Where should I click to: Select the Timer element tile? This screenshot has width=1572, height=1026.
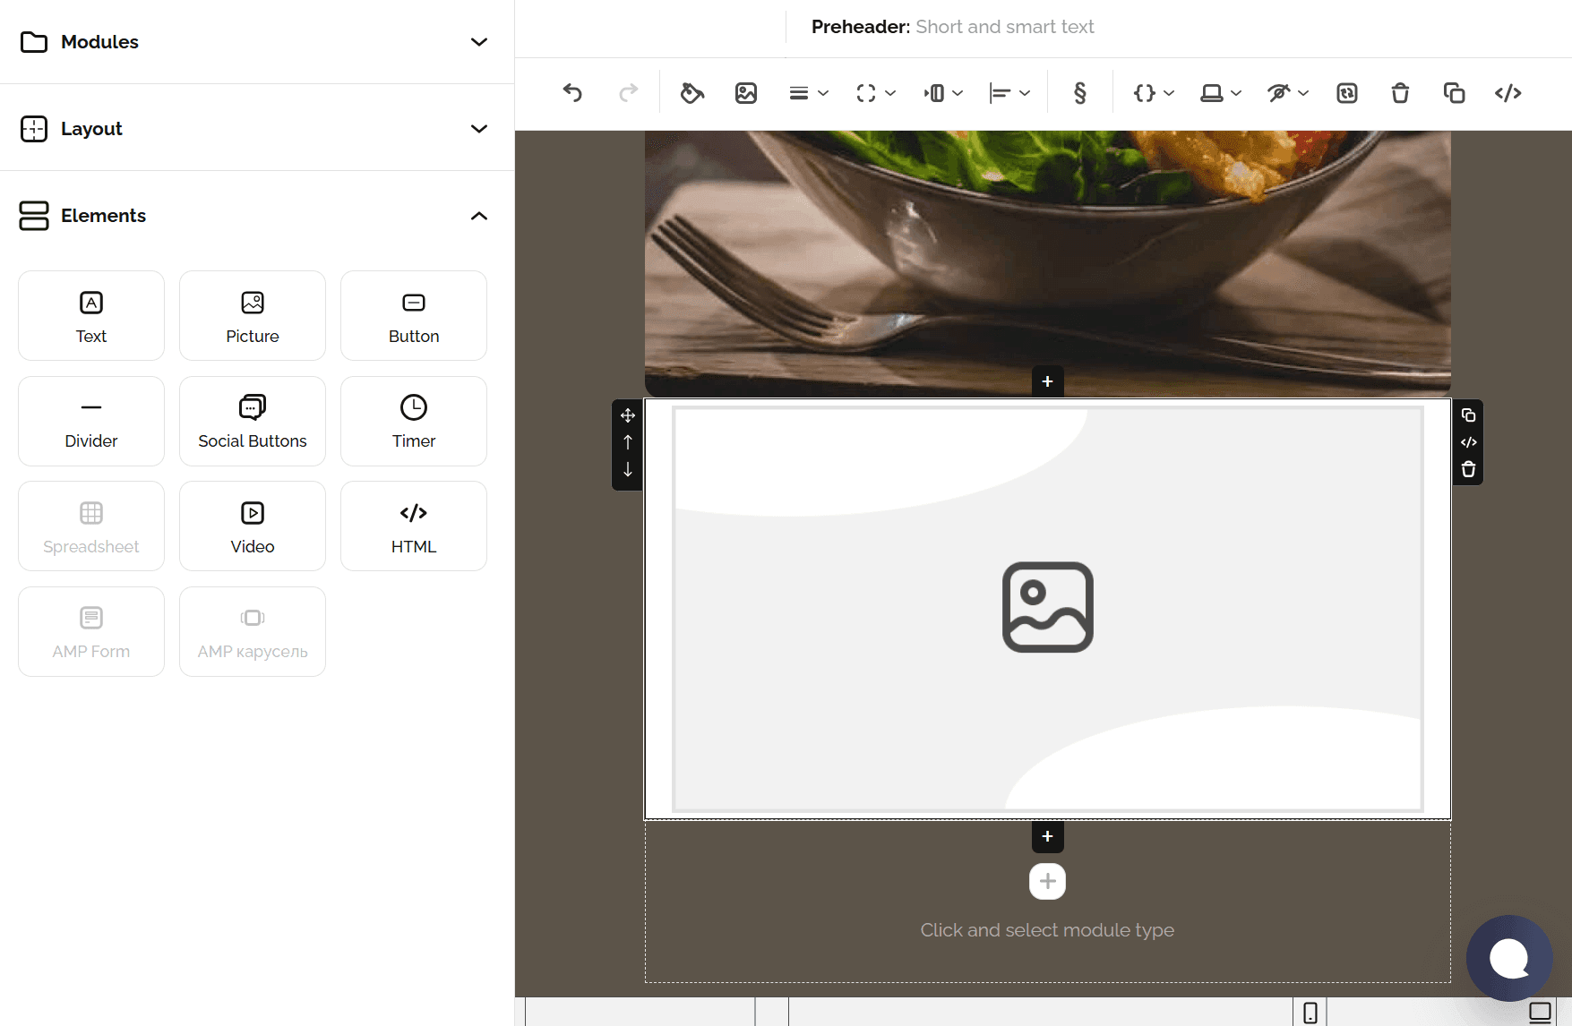414,421
